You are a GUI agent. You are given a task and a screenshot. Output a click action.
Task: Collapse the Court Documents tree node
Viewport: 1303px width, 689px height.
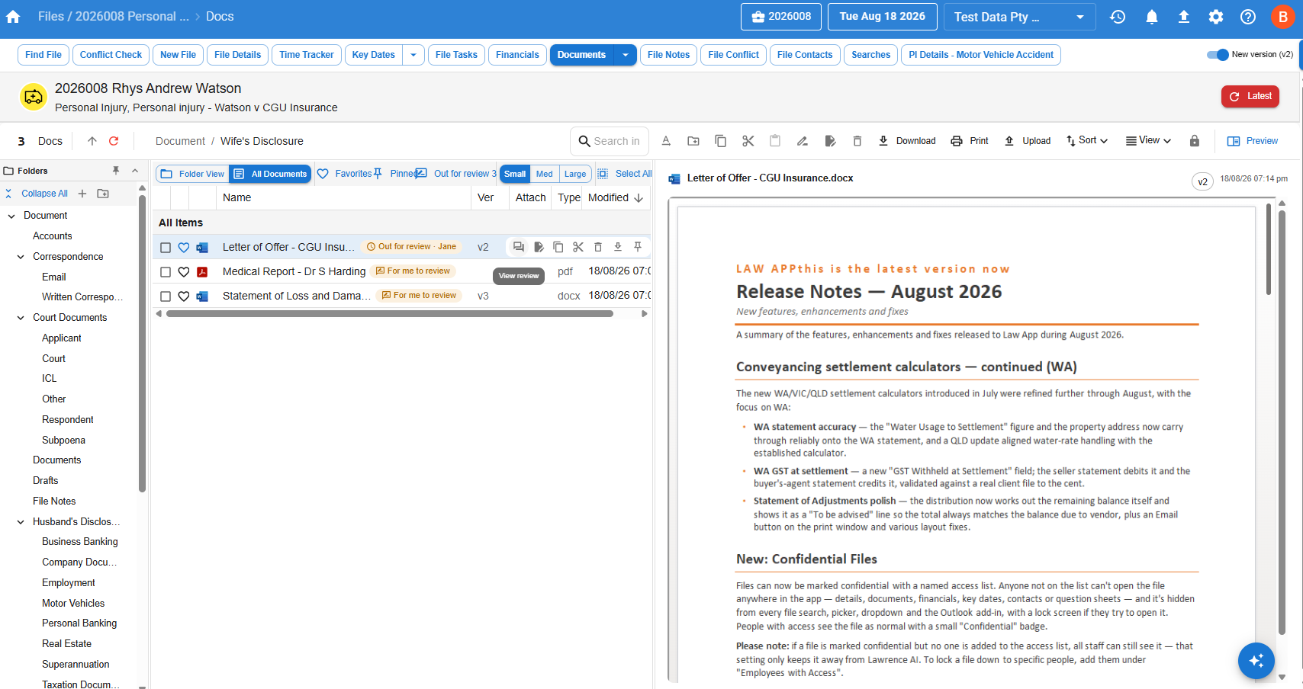tap(21, 318)
